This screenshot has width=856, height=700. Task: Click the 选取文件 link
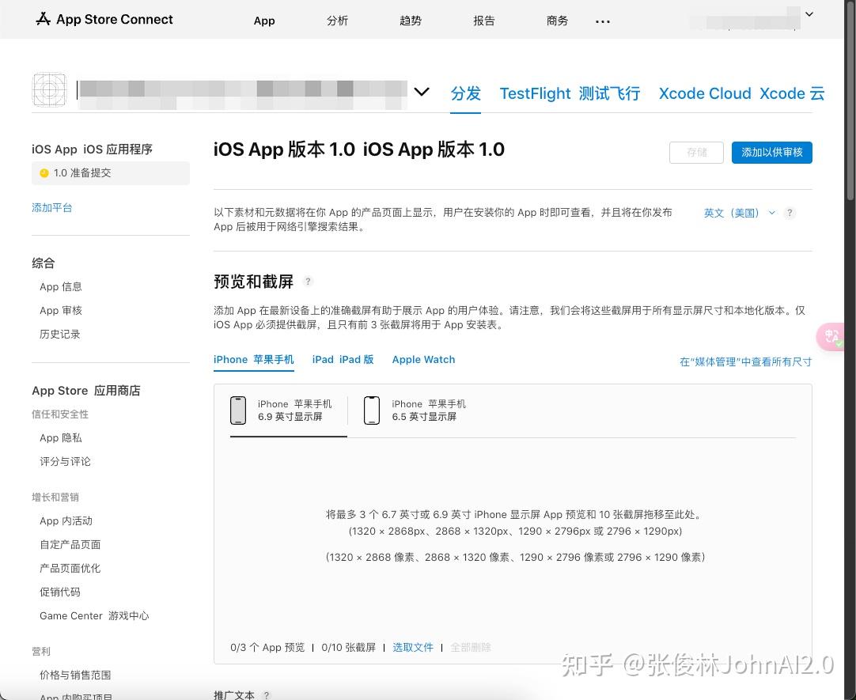click(412, 646)
